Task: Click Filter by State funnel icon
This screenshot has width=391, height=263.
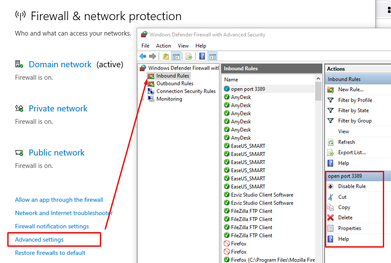Action: [331, 111]
